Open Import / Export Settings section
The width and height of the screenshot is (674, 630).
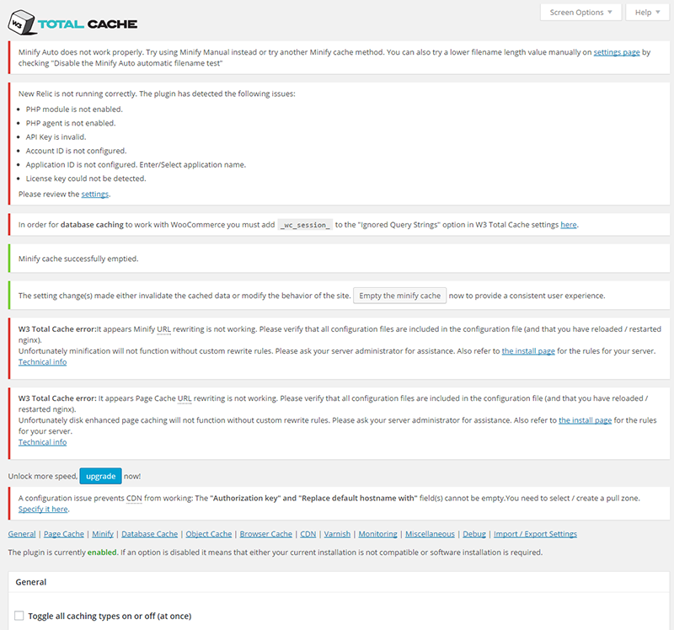tap(535, 534)
